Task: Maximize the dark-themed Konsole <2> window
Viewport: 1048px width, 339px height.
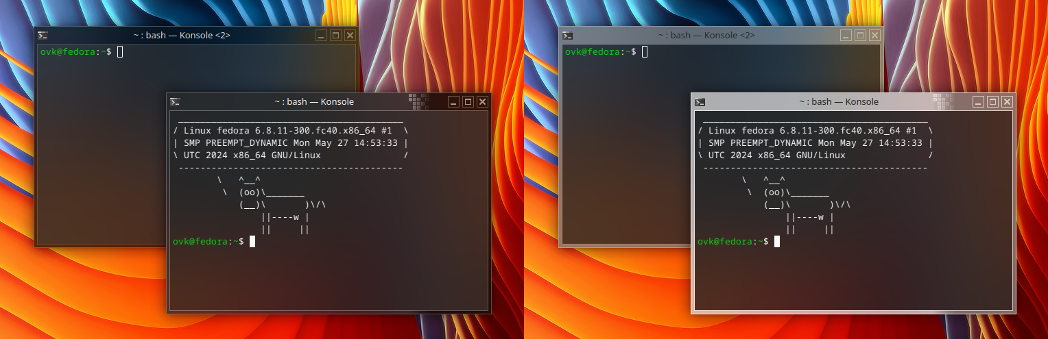Action: [x=335, y=35]
